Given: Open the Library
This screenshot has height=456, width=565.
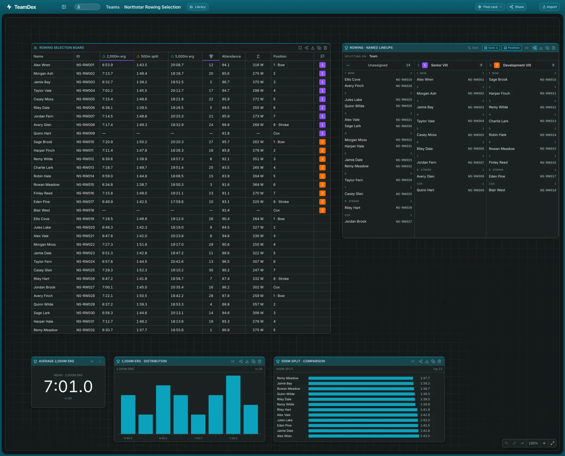Looking at the screenshot, I should point(197,7).
